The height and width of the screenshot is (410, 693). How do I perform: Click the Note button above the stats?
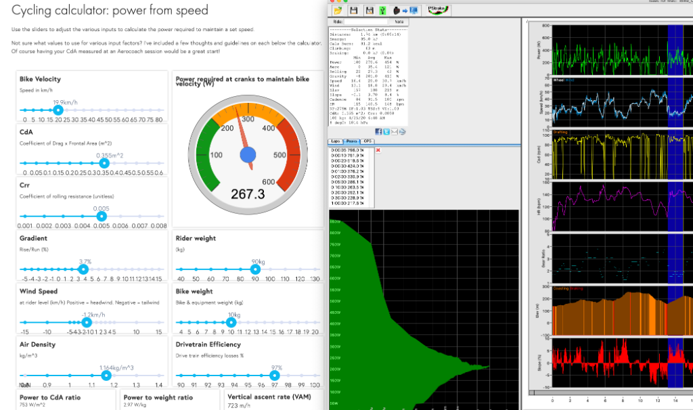(x=399, y=21)
